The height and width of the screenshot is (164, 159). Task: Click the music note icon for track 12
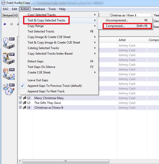25,98
